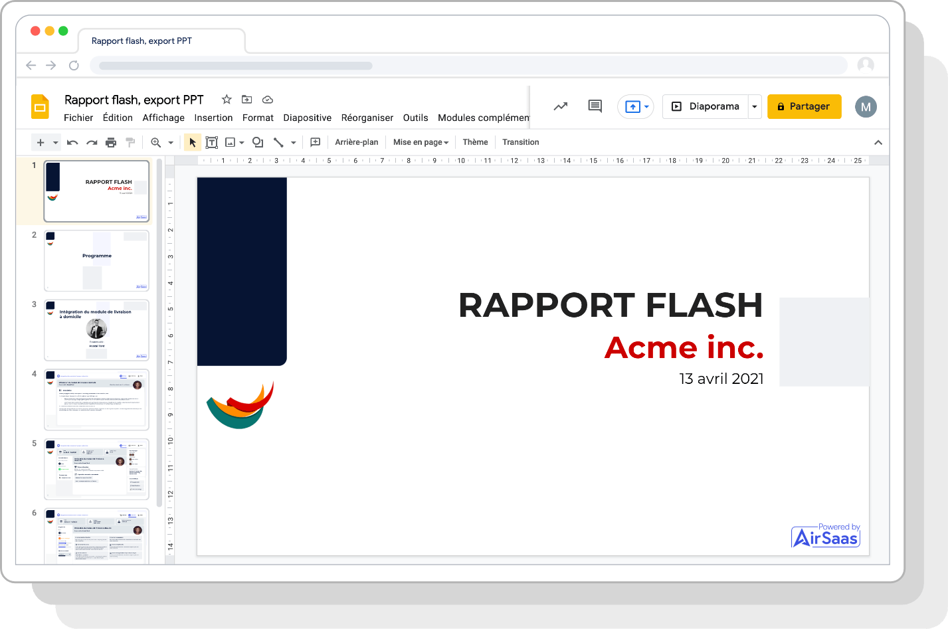Screen dimensions: 948x629
Task: Add a new slide with plus button
Action: tap(41, 142)
